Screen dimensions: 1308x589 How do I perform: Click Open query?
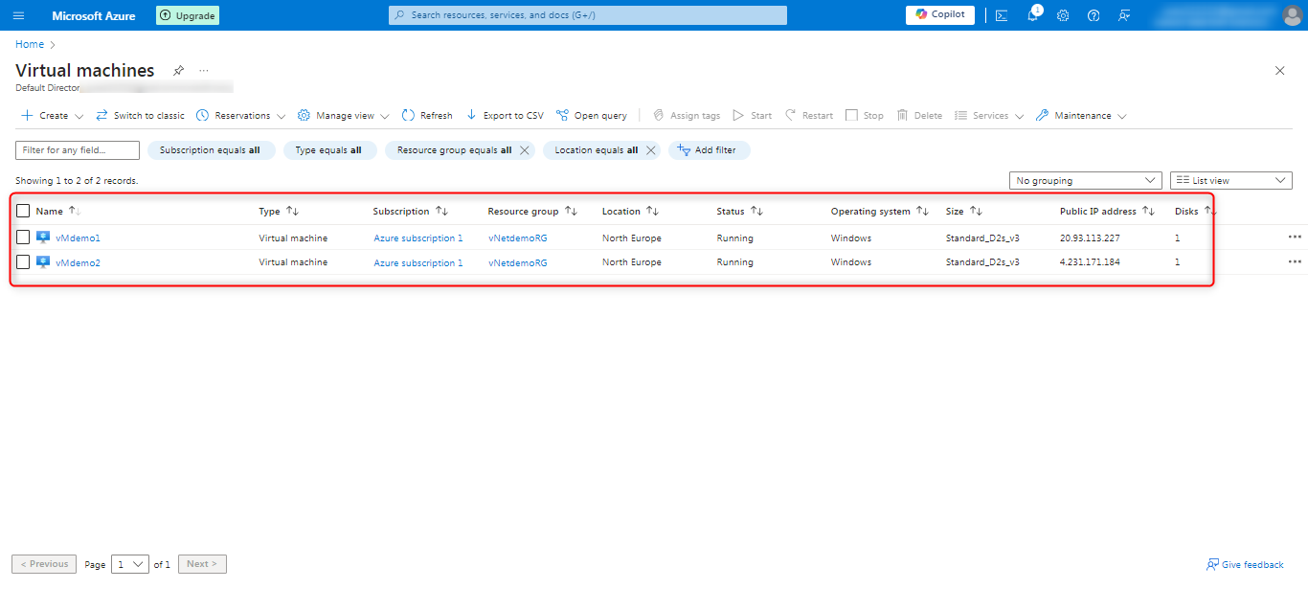[592, 116]
